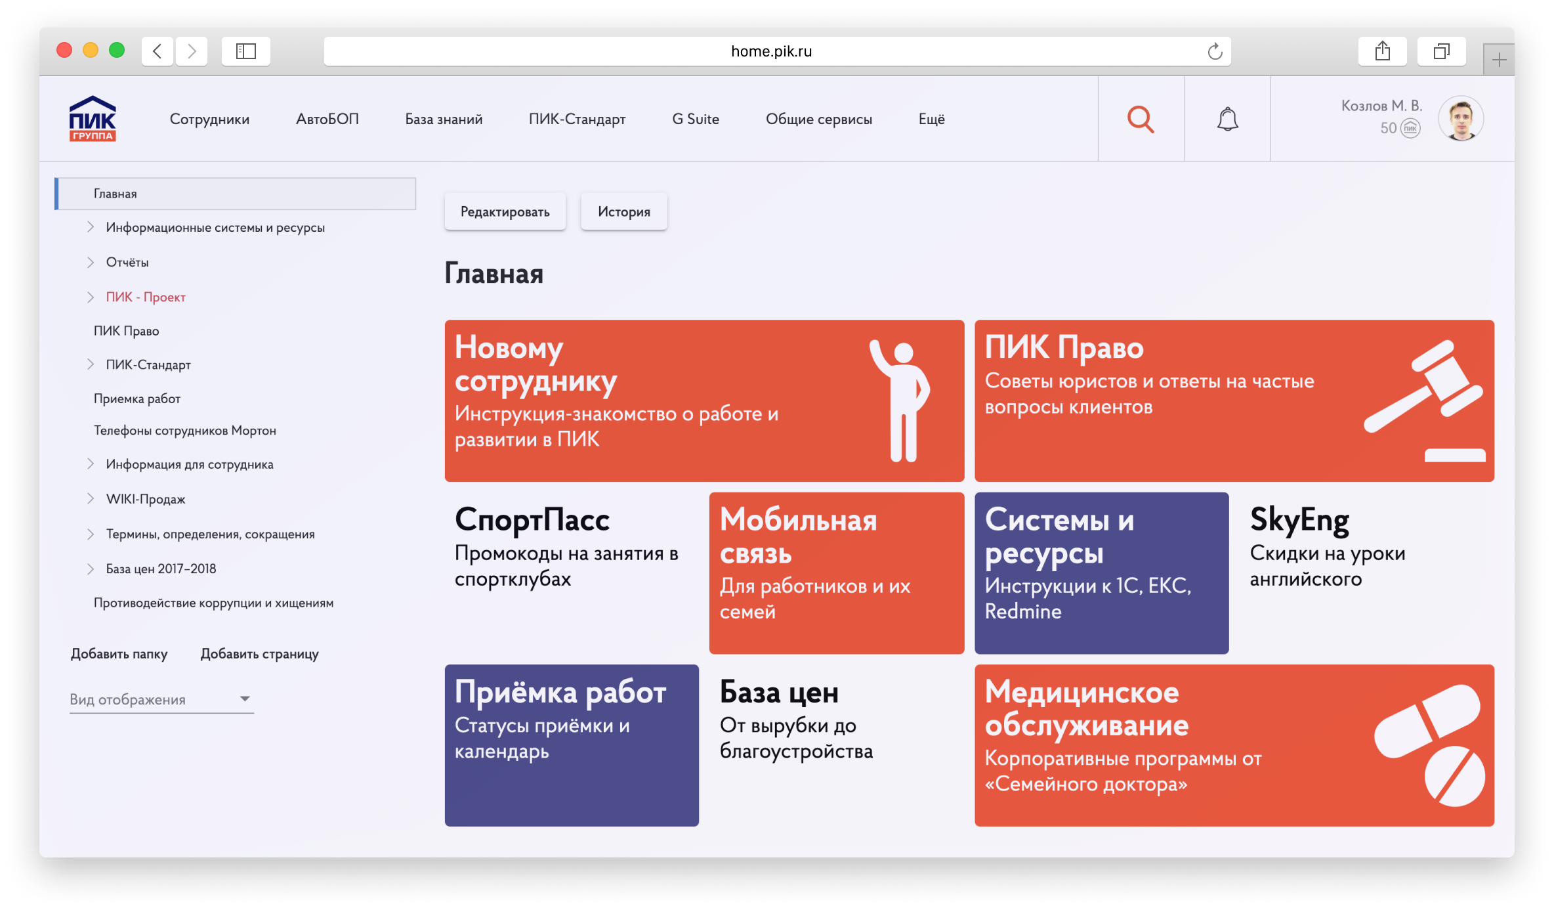Click the pills icon on Медицинское обслуживание card

[1429, 745]
